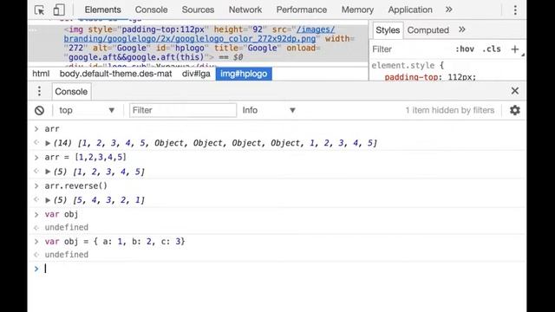Click the 'arr = [1,2,3,4,5]' console entry
Image resolution: width=555 pixels, height=312 pixels.
pyautogui.click(x=85, y=157)
